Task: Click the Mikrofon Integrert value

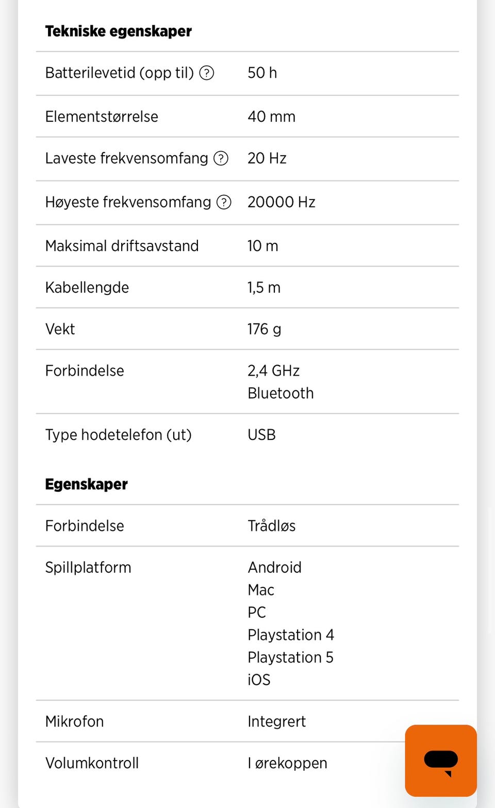Action: point(276,721)
